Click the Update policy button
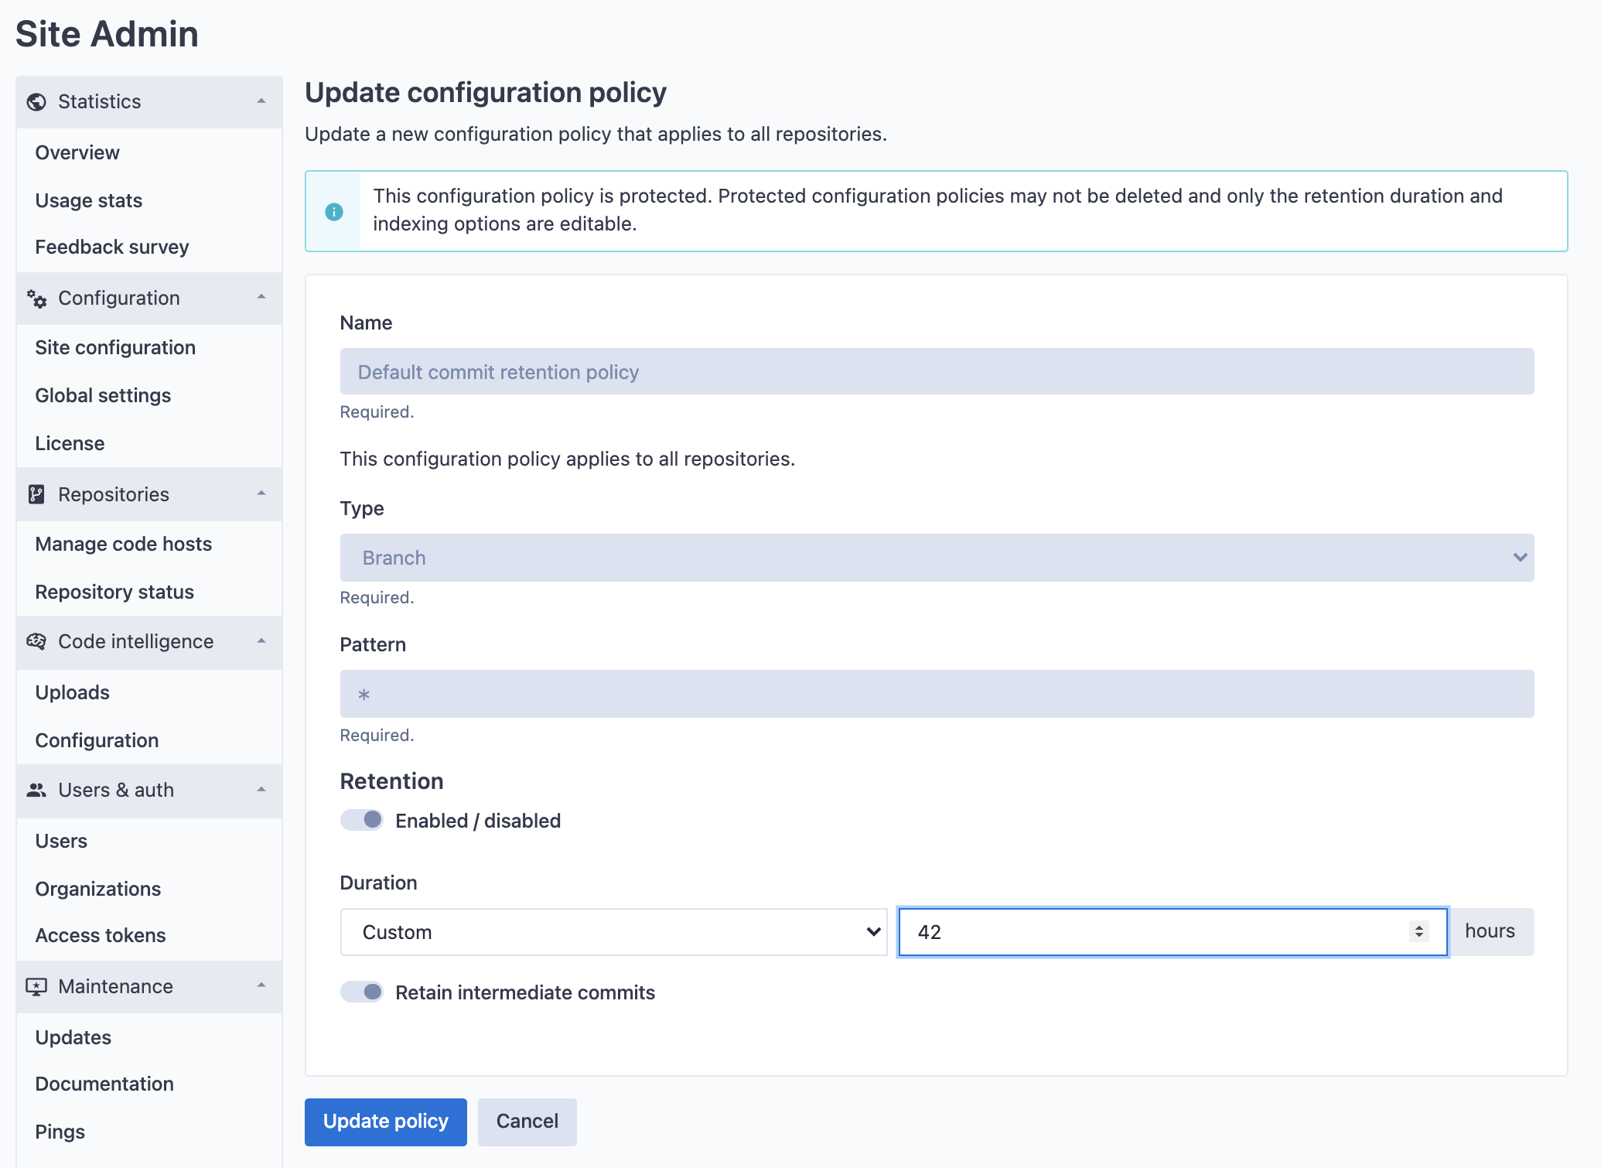 [x=385, y=1121]
